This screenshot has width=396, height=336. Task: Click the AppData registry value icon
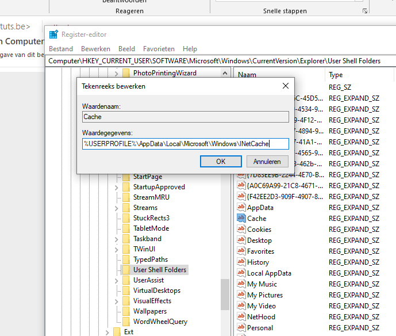241,208
